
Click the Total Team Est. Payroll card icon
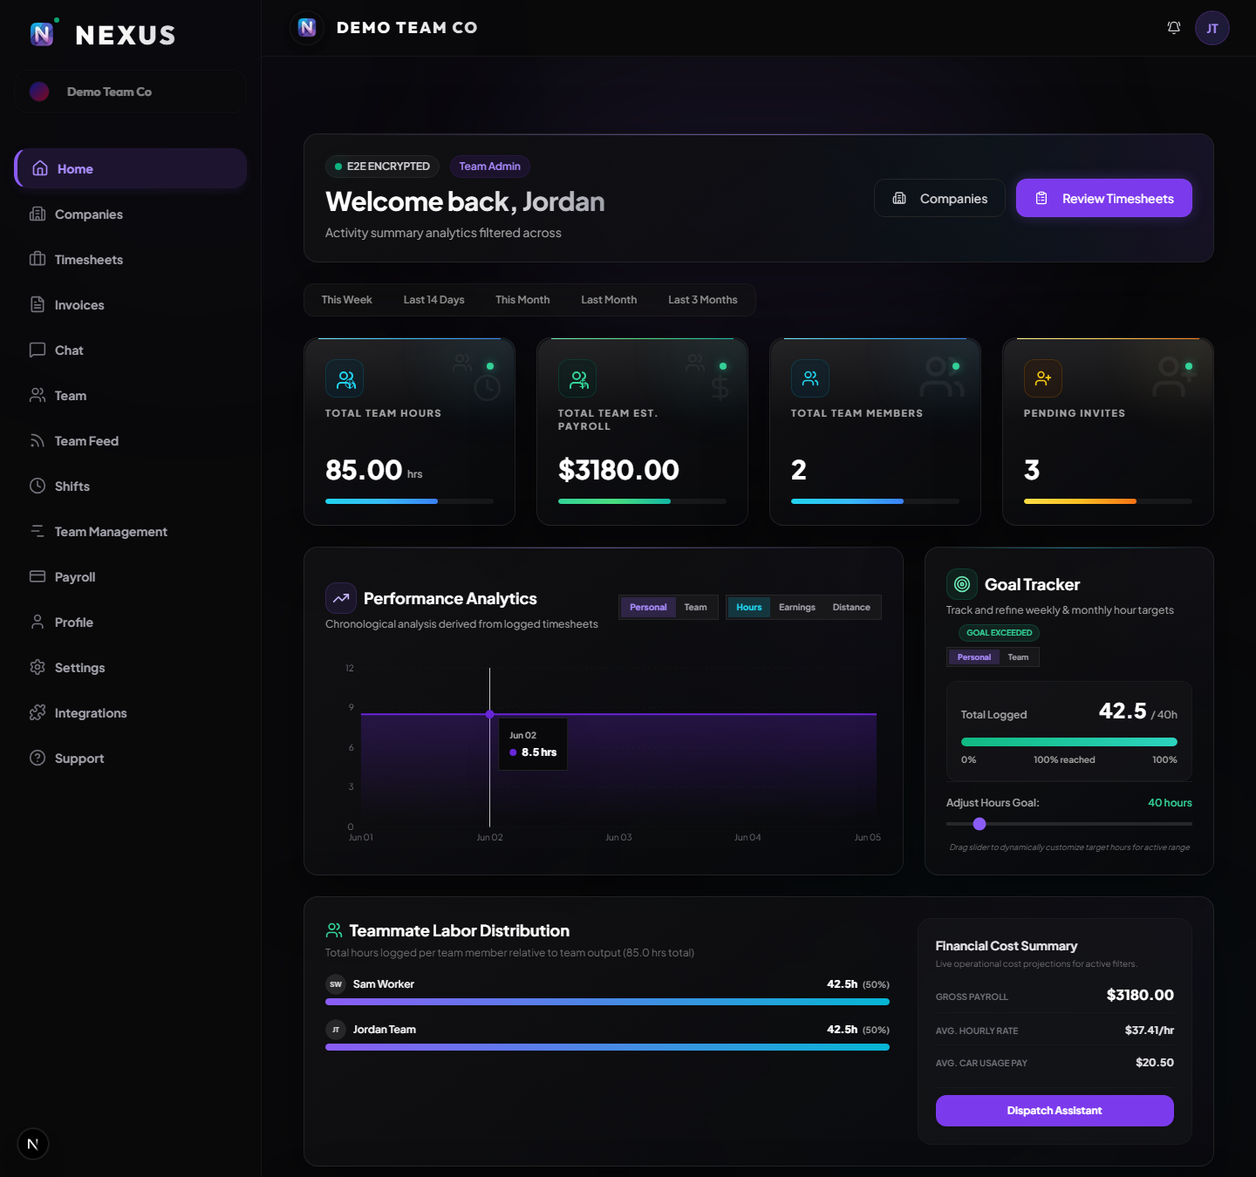577,378
